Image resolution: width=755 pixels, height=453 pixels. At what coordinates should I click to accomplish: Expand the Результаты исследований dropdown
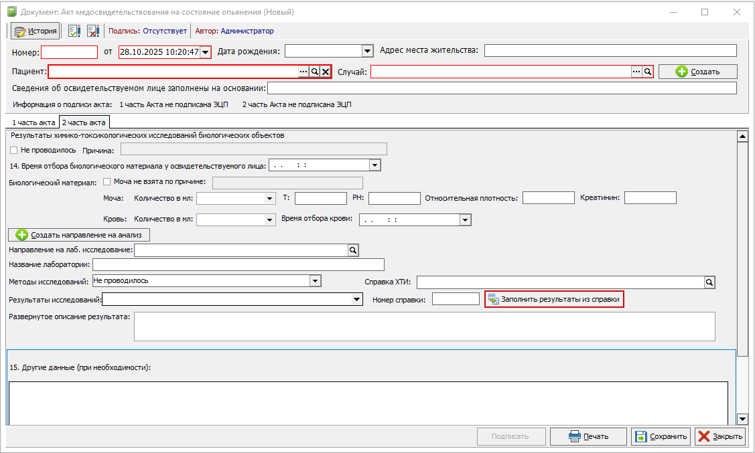(357, 300)
